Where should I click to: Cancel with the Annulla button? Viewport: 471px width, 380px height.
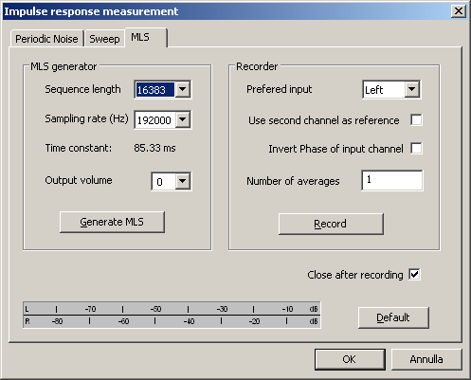tap(426, 359)
